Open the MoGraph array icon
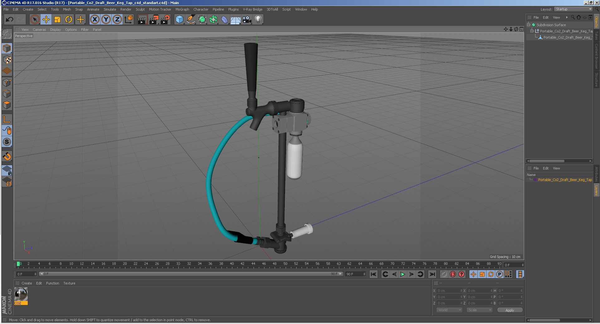Image resolution: width=600 pixels, height=324 pixels. [x=213, y=20]
